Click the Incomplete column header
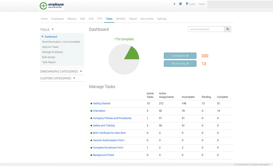Screen dimensions: 273x166 click(x=188, y=97)
